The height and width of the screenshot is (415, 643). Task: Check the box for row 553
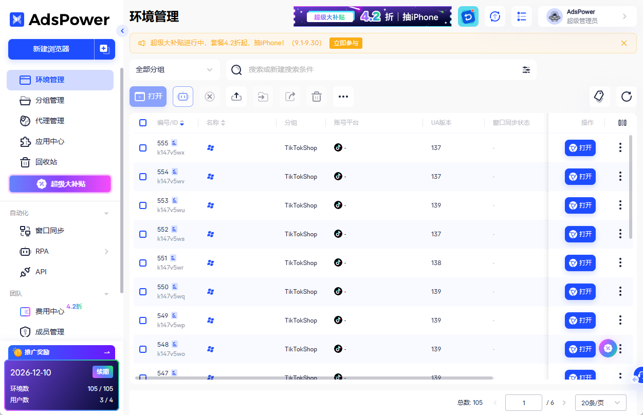(143, 205)
